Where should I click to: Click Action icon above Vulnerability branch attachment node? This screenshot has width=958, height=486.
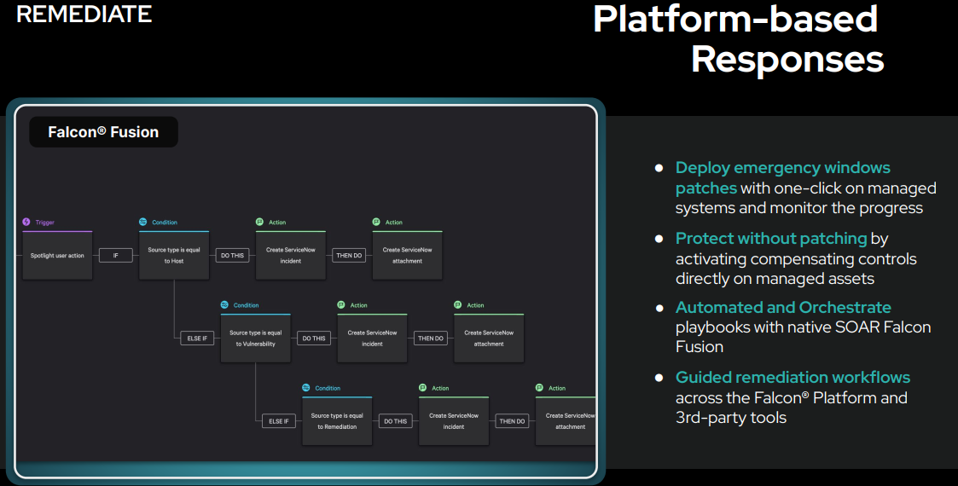457,304
